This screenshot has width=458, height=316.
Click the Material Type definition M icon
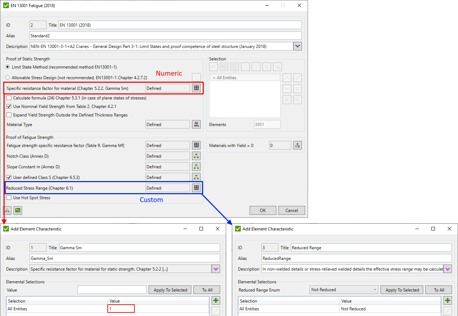click(x=196, y=124)
